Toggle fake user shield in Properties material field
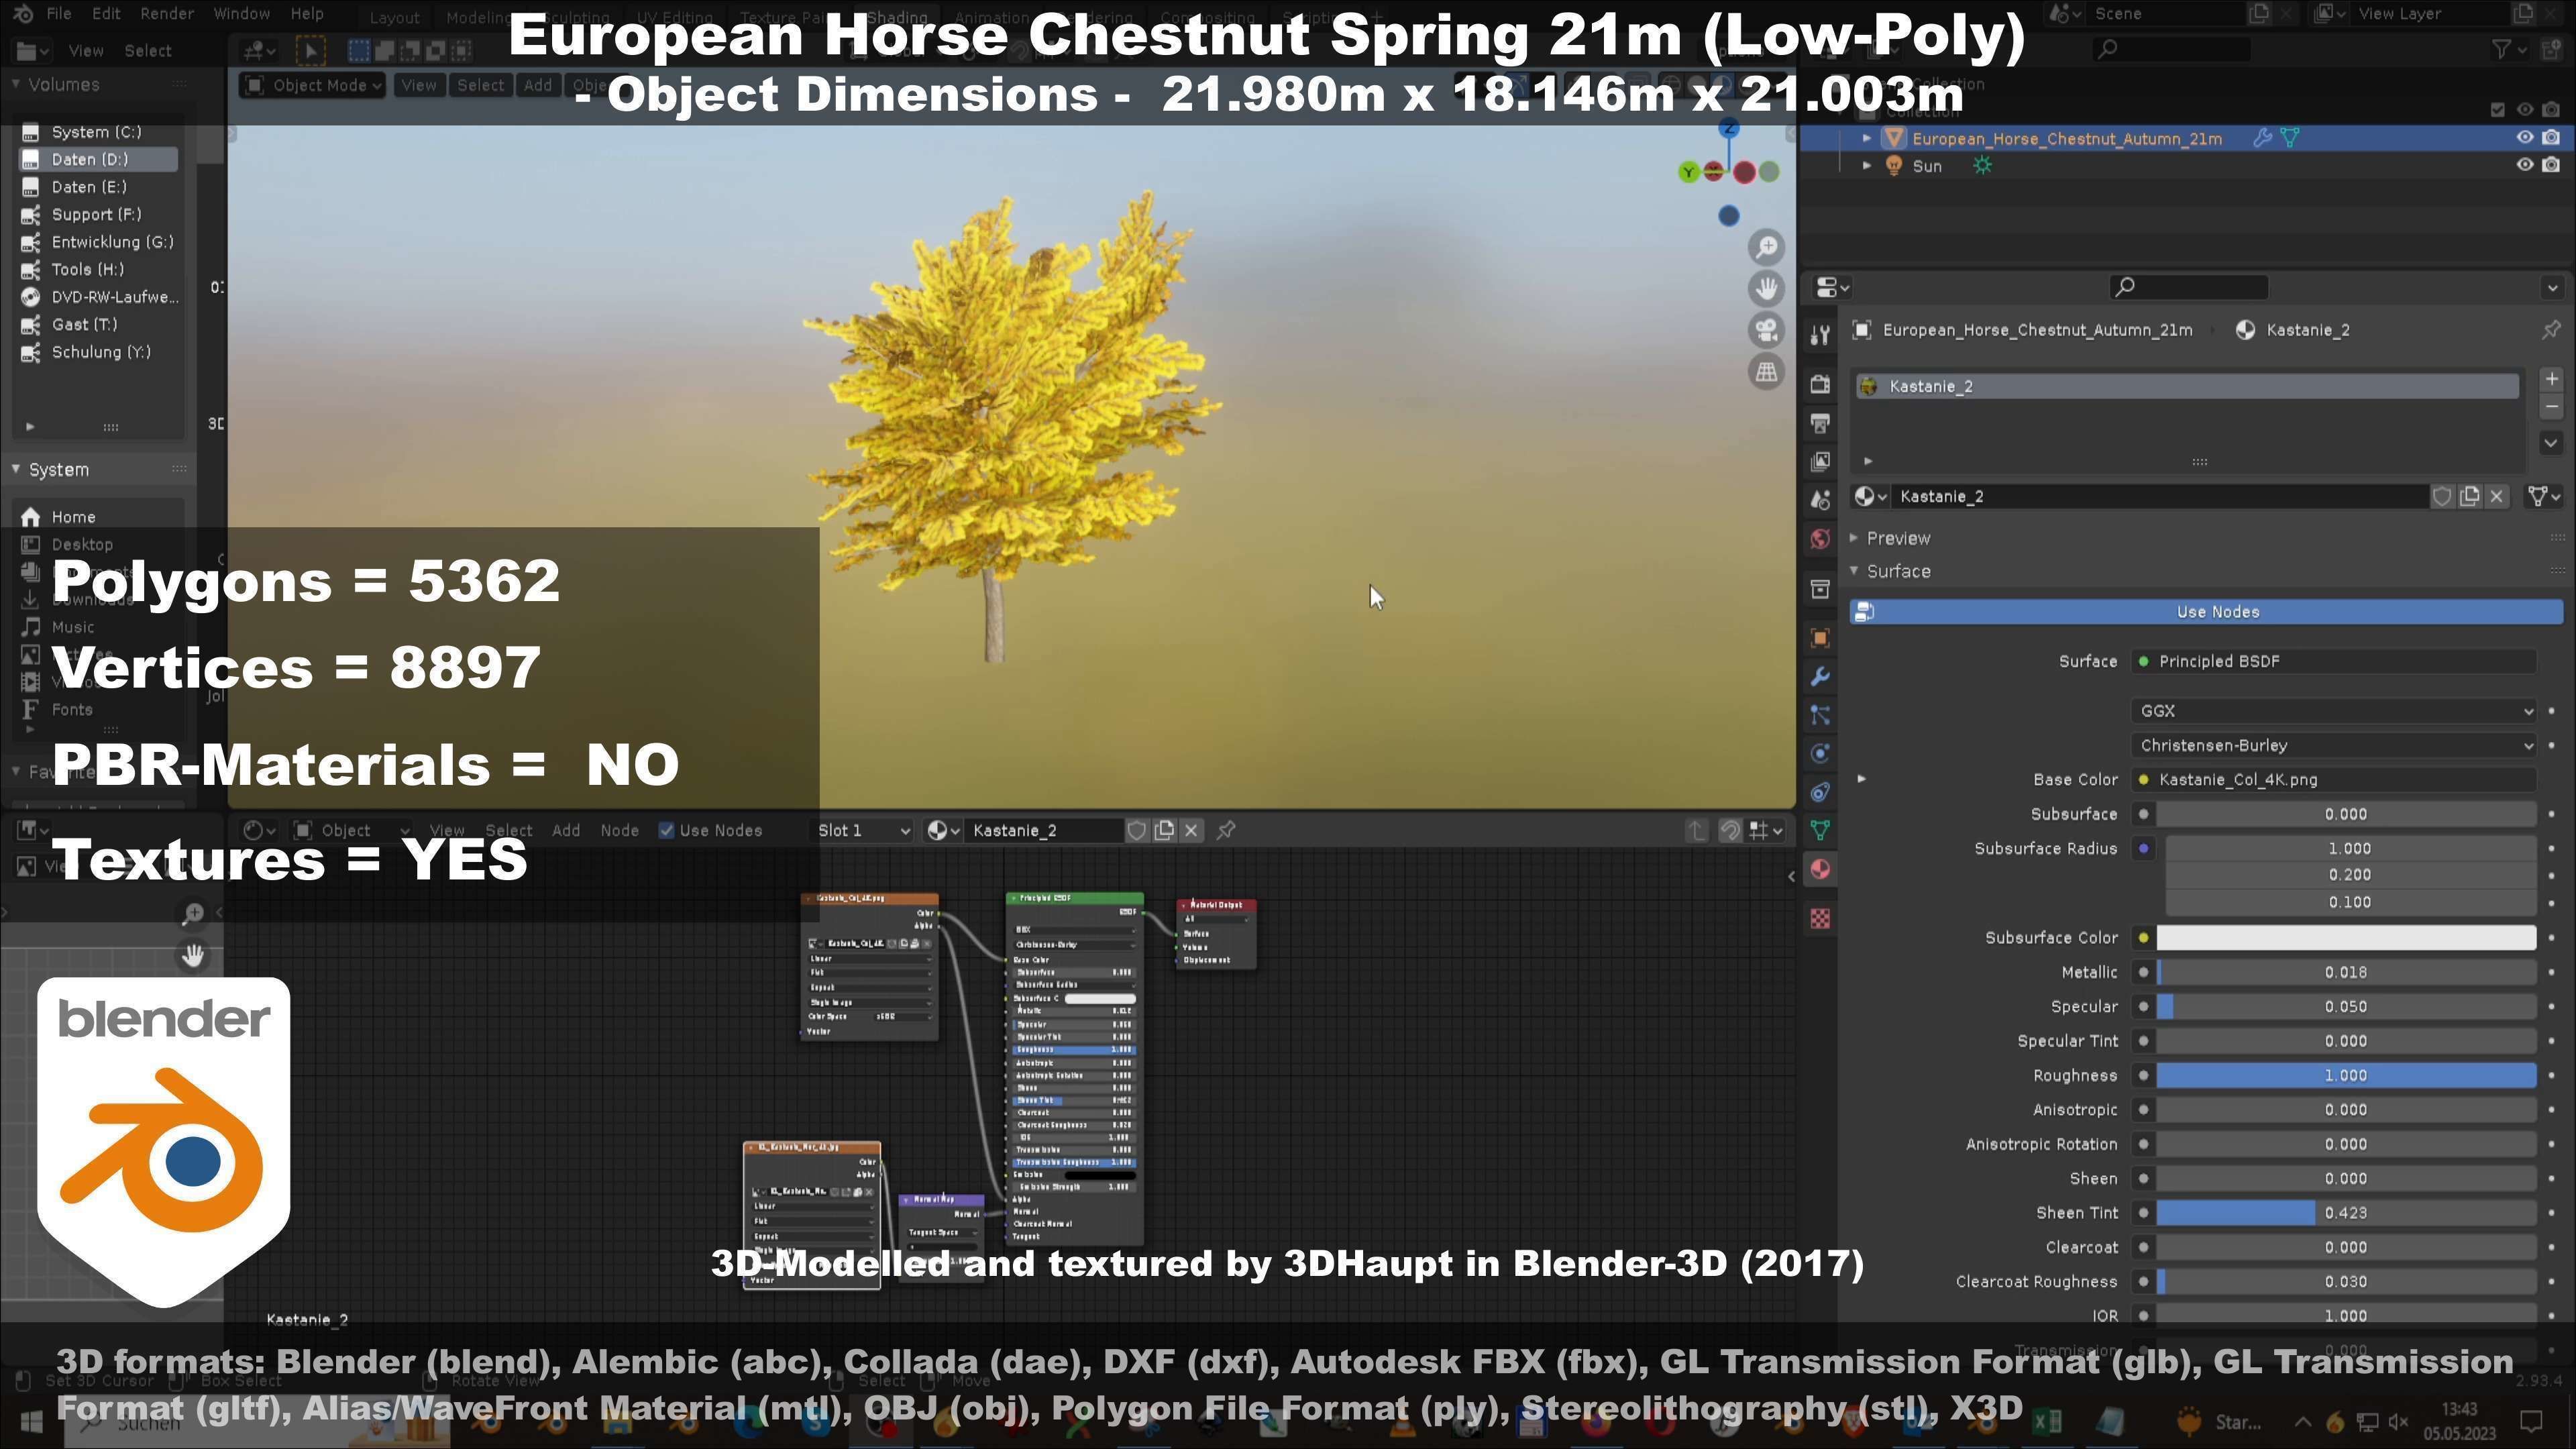Viewport: 2576px width, 1449px height. tap(2442, 497)
